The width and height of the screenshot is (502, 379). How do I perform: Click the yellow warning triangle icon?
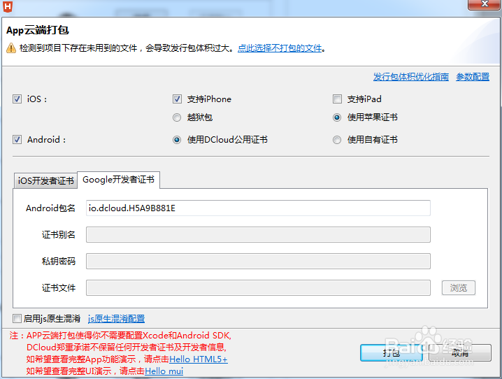click(x=11, y=48)
